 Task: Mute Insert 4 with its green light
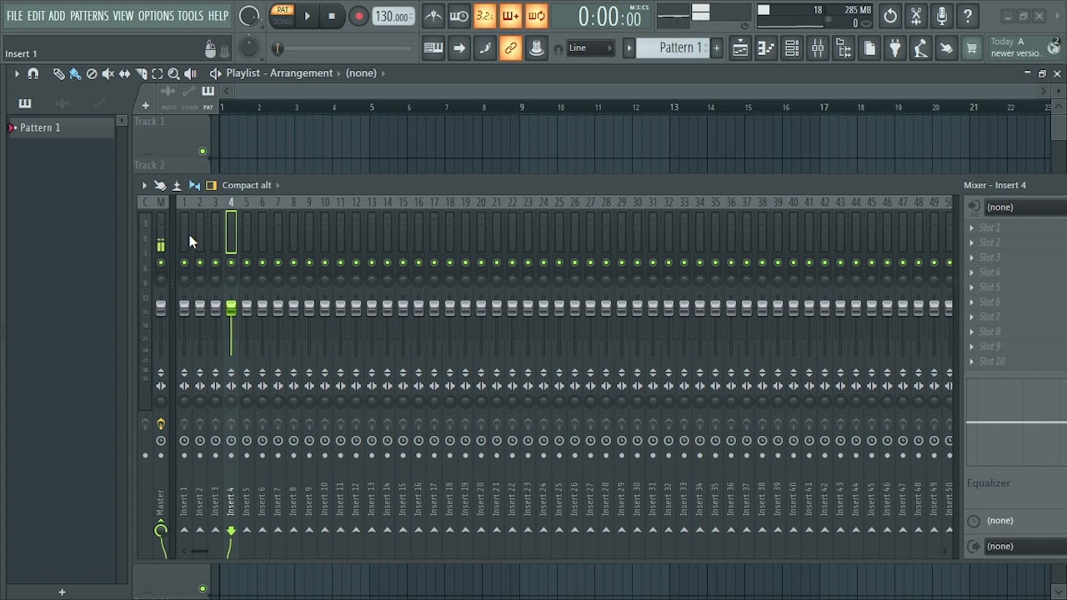click(231, 262)
